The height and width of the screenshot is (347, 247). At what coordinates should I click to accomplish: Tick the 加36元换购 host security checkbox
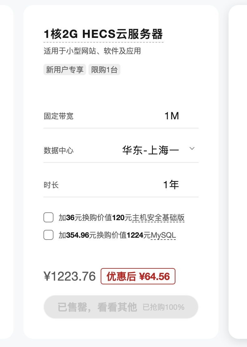[x=48, y=217]
